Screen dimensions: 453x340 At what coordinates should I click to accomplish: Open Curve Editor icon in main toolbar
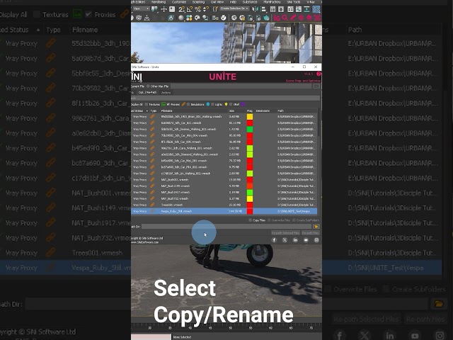coord(299,9)
